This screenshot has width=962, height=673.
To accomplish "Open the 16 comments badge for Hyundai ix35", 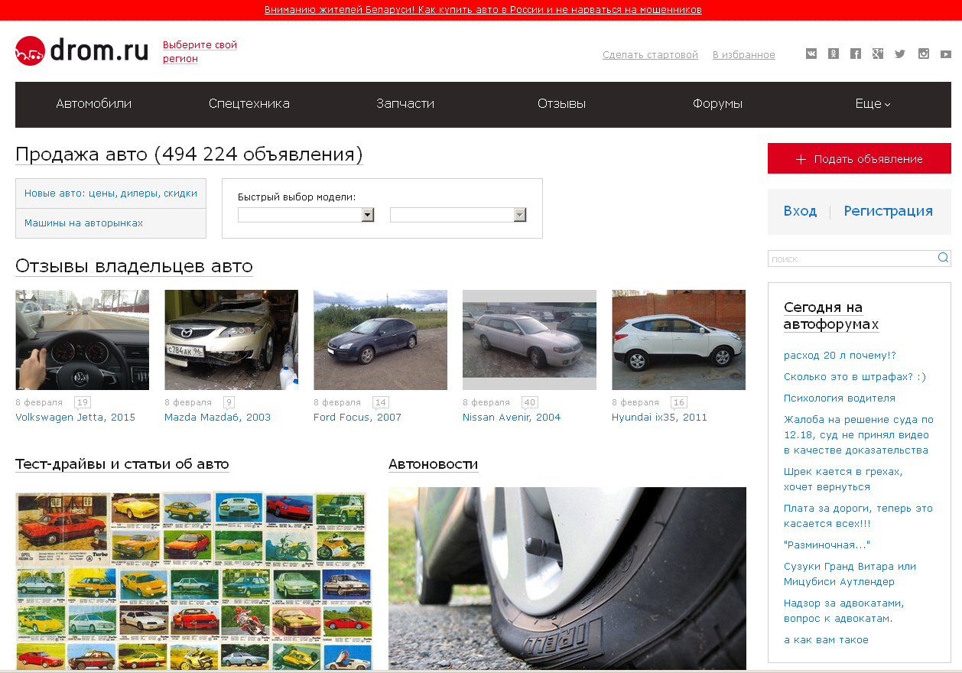I will coord(679,402).
